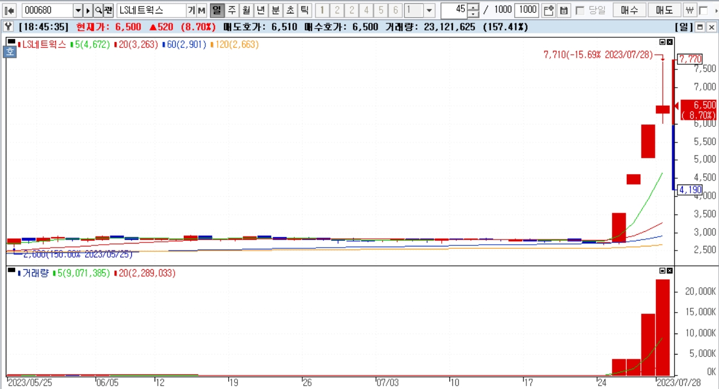The image size is (719, 389).
Task: Increase candle count with up stepper
Action: 473,7
